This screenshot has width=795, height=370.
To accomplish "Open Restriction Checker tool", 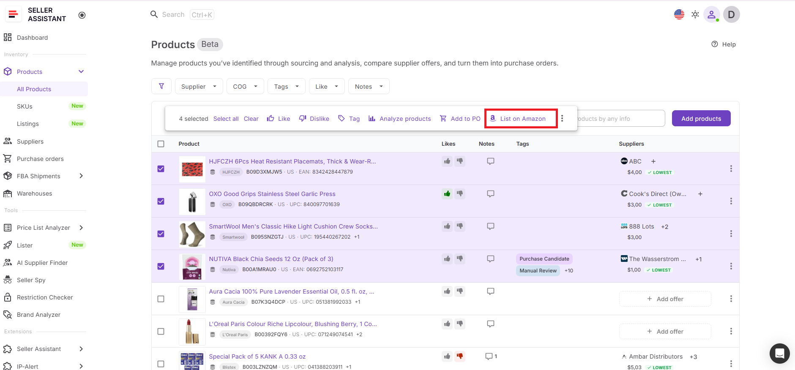I will pos(44,297).
